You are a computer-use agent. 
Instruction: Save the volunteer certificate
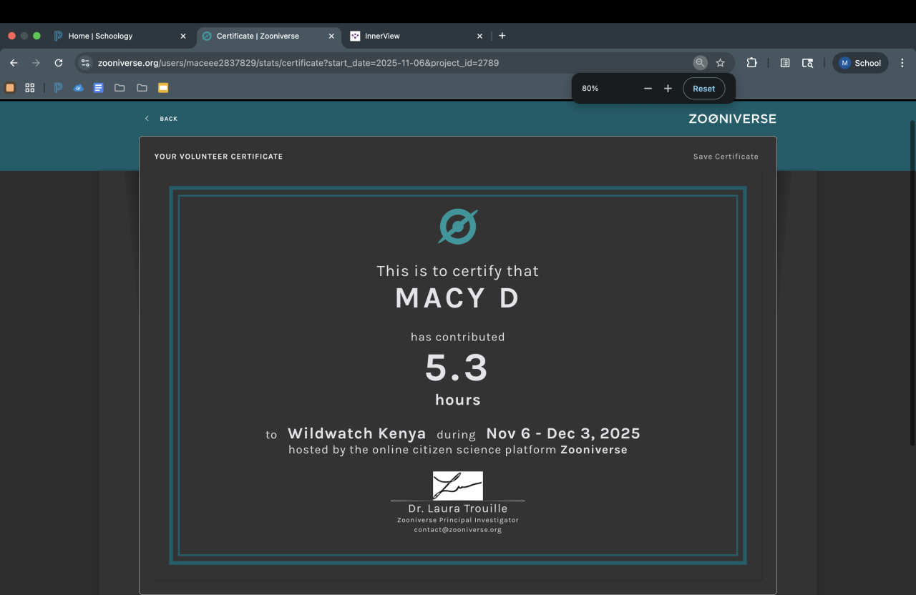(x=726, y=157)
